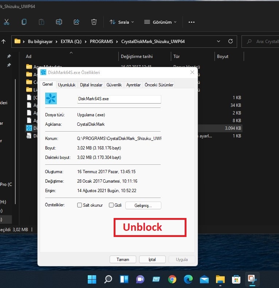Click the Explorer search box
Image resolution: width=279 pixels, height=288 pixels.
tap(260, 42)
